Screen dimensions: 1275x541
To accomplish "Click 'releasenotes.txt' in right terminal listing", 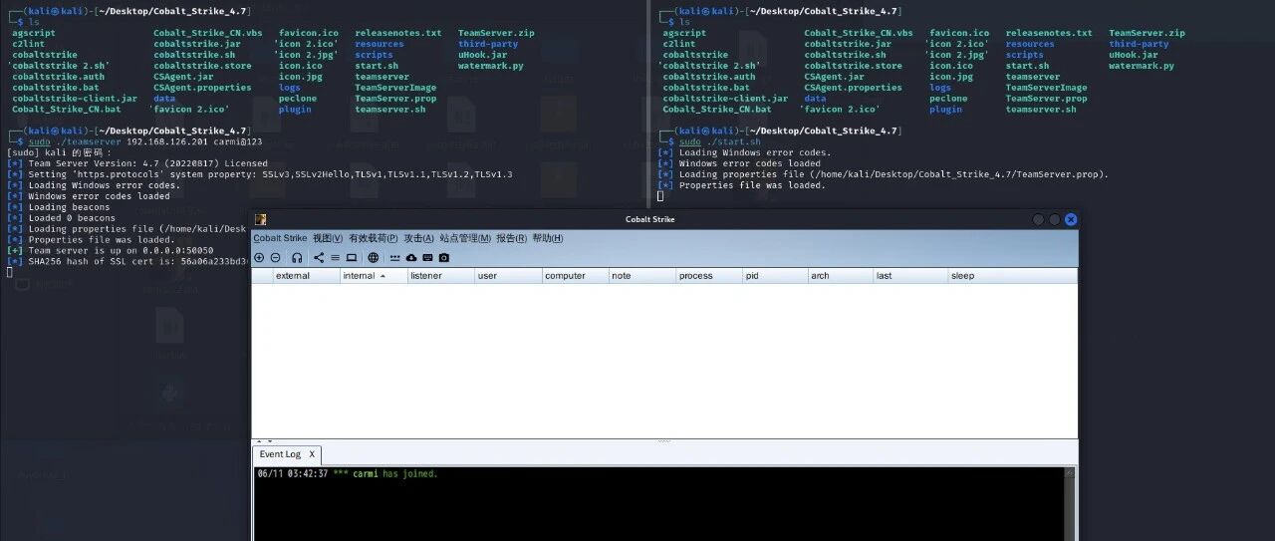I will (1049, 33).
